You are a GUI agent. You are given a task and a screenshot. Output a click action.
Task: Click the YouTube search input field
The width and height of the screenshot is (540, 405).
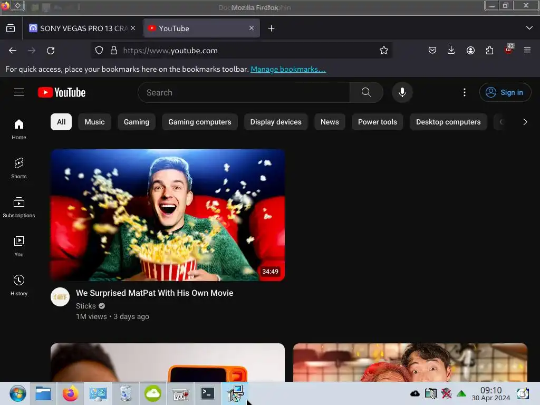(x=244, y=92)
